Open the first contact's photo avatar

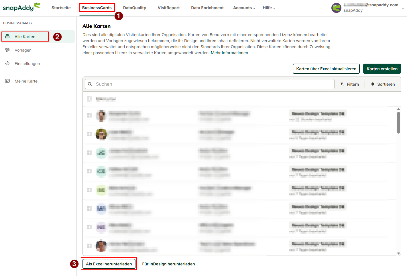tap(101, 116)
